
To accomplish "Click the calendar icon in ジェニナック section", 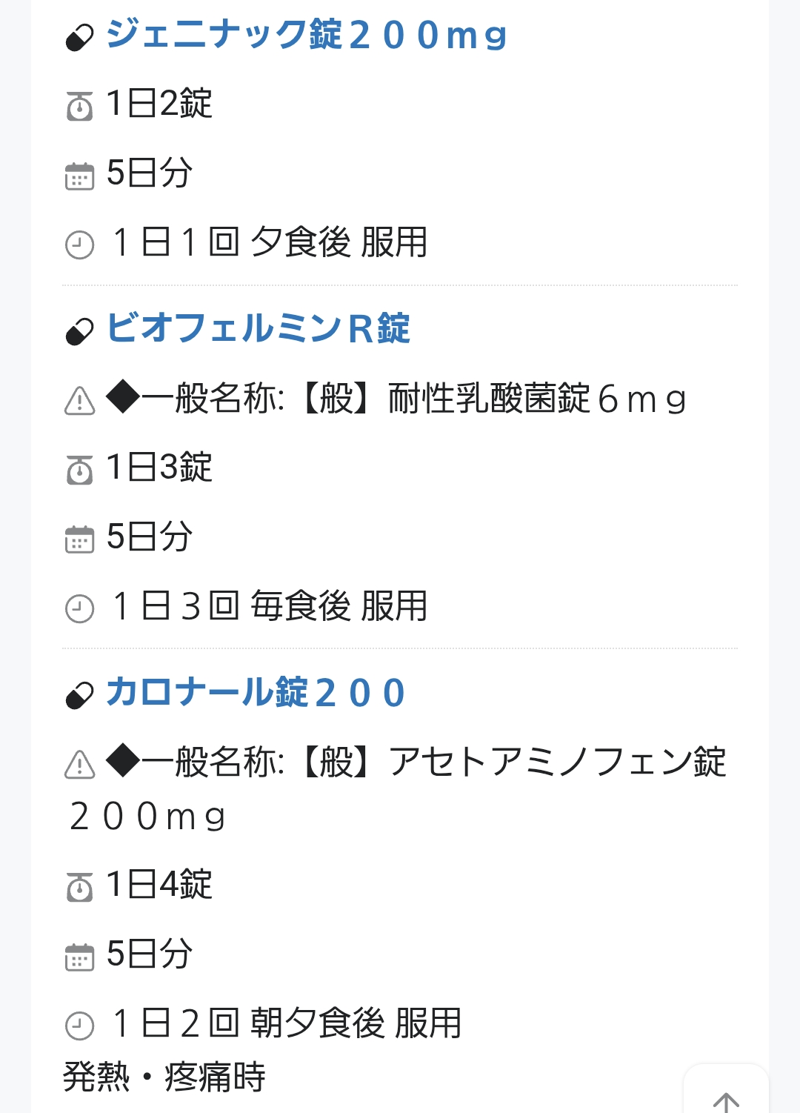I will [80, 176].
